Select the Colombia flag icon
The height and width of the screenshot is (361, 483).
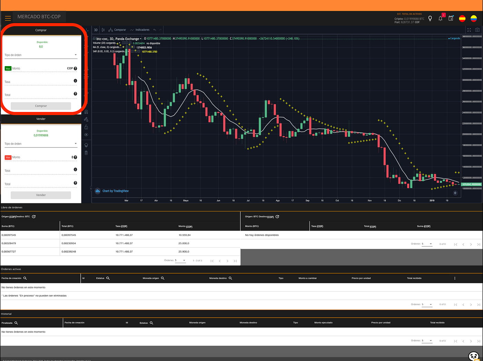(x=474, y=19)
